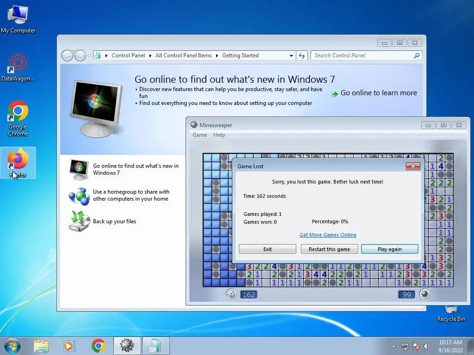
Task: Launch Firefox desktop shortcut
Action: coord(18,163)
